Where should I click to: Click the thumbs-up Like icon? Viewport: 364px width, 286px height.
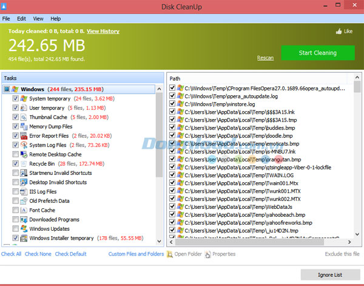(338, 31)
